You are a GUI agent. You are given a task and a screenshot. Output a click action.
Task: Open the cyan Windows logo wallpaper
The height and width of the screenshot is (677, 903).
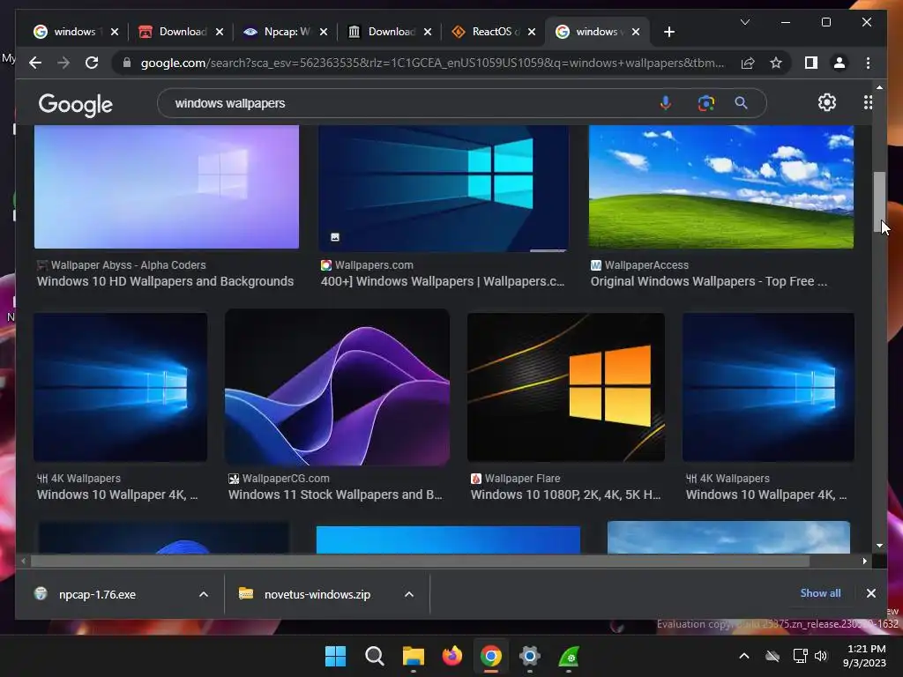pos(444,189)
